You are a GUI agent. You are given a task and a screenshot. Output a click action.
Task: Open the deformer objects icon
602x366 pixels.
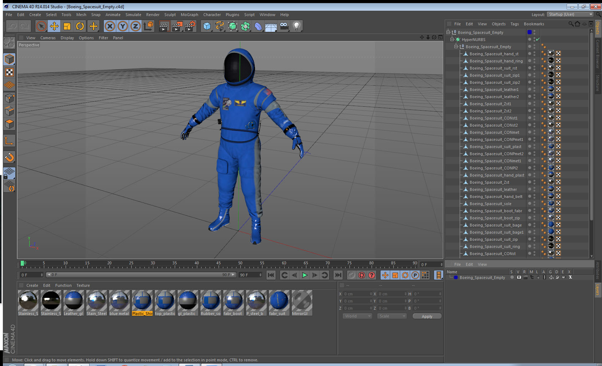tap(258, 26)
